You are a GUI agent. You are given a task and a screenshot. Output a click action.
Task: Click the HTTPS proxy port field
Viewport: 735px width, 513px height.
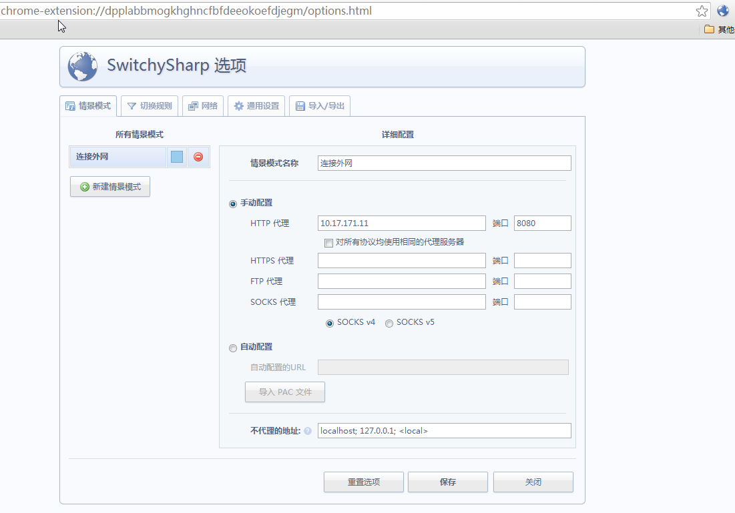[543, 260]
